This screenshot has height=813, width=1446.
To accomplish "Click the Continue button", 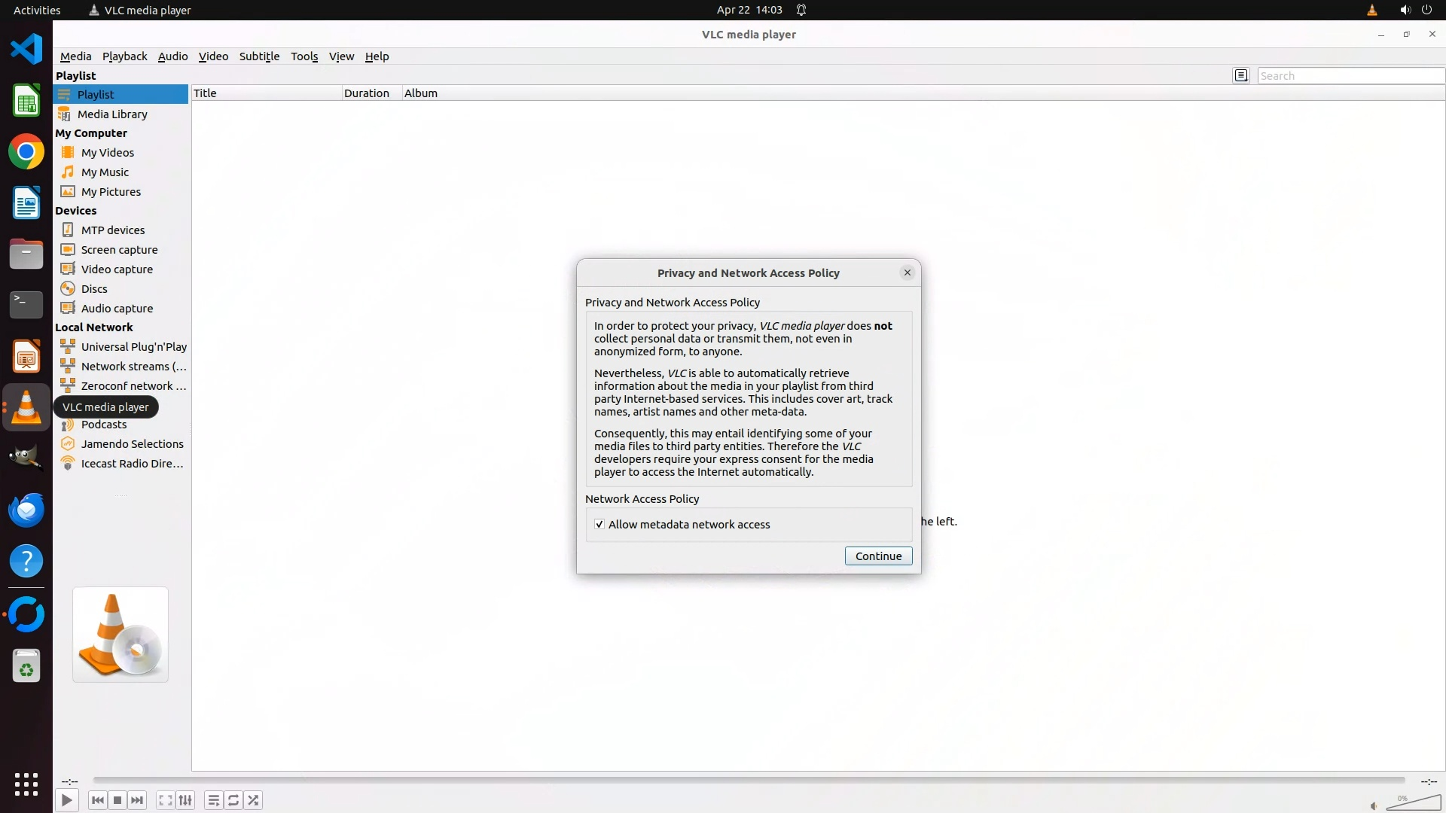I will 878,556.
